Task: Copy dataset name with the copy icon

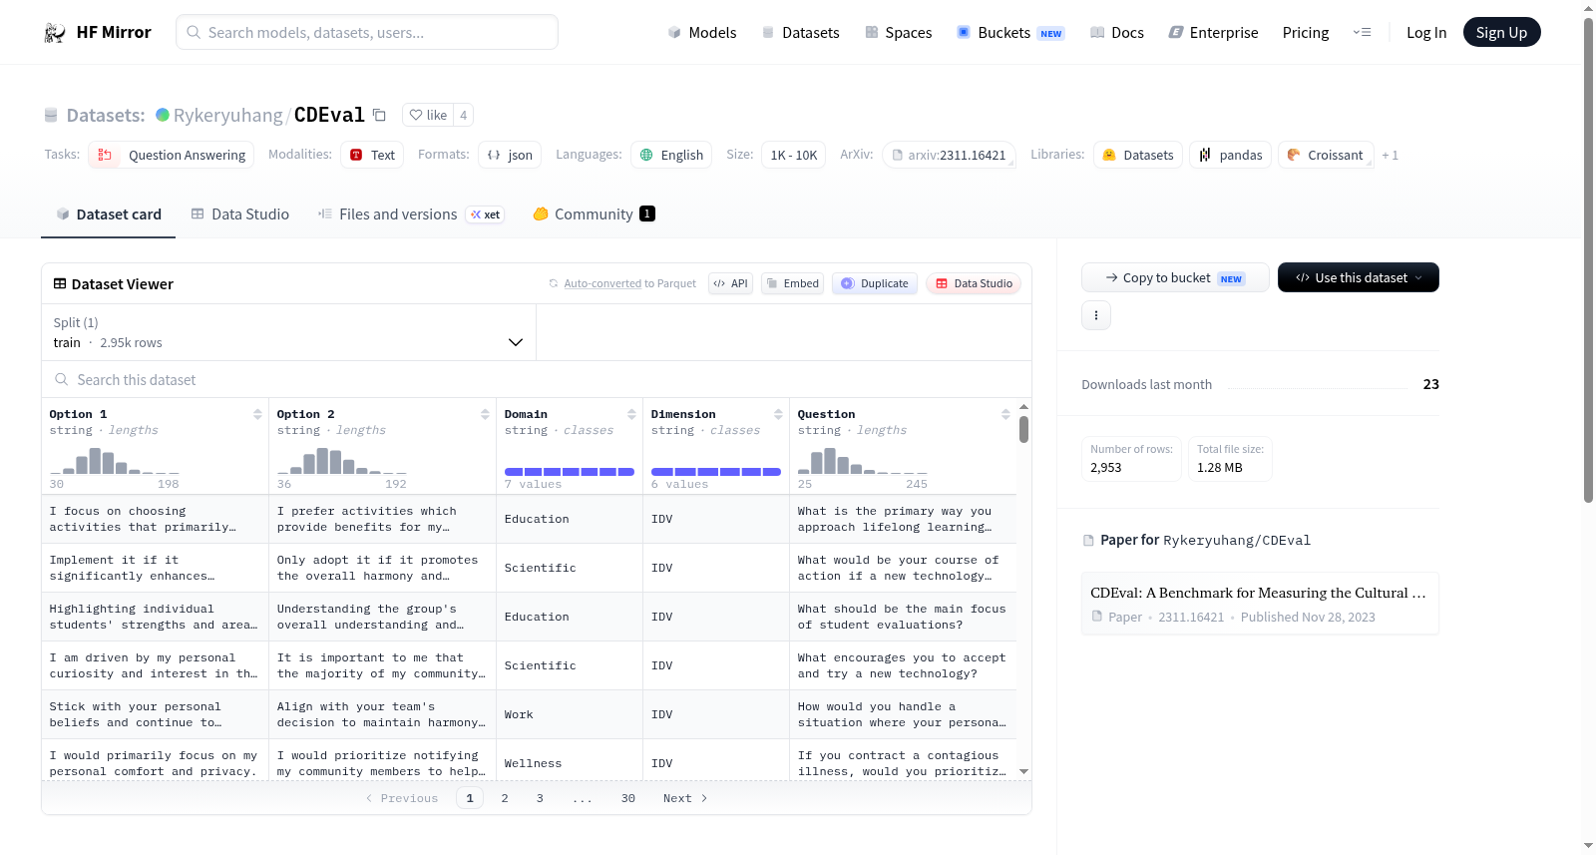Action: 379,115
